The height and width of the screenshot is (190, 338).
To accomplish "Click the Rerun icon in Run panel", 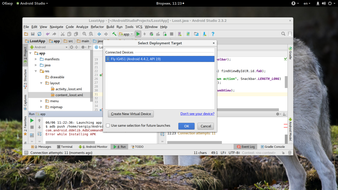I will point(32,121).
